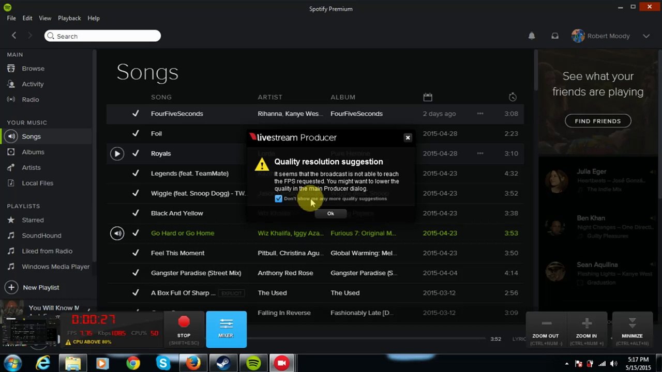Unsave FourFiveSeconds via its checkmark
662x372 pixels.
point(136,114)
